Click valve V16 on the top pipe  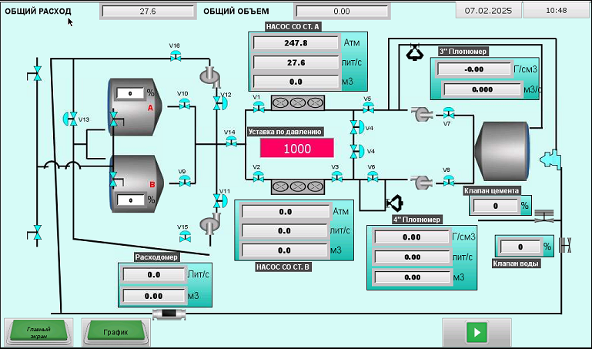(x=176, y=58)
